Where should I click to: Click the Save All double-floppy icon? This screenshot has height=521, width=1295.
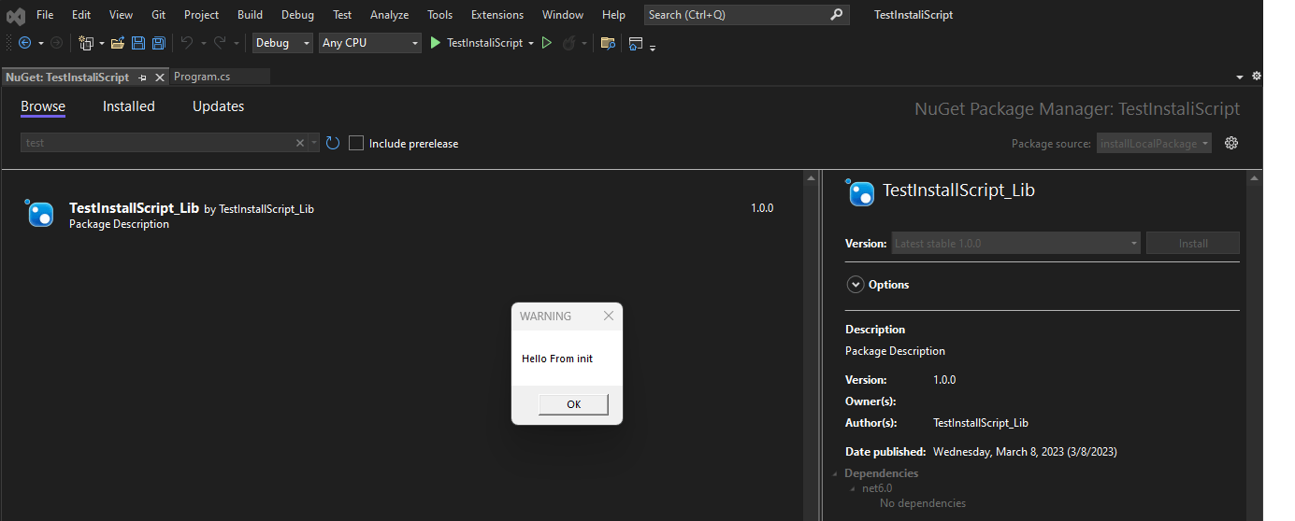[159, 43]
